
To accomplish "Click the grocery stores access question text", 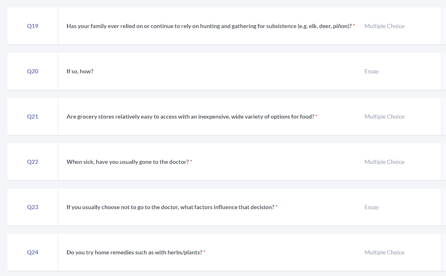I will pos(190,117).
